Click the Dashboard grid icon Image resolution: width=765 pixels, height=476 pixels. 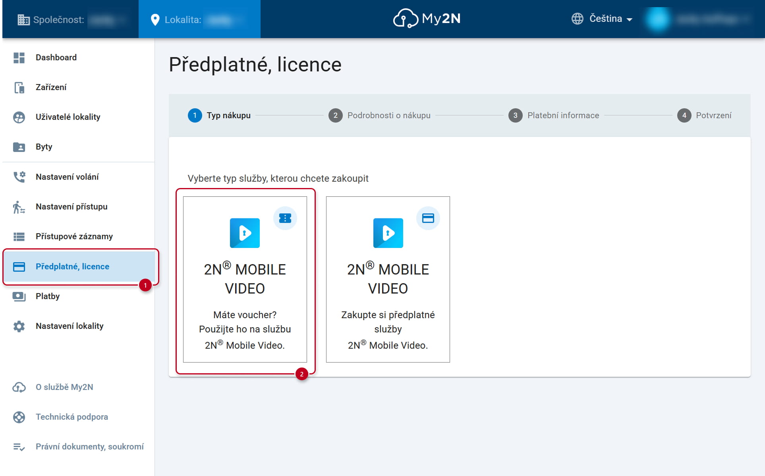click(x=19, y=58)
